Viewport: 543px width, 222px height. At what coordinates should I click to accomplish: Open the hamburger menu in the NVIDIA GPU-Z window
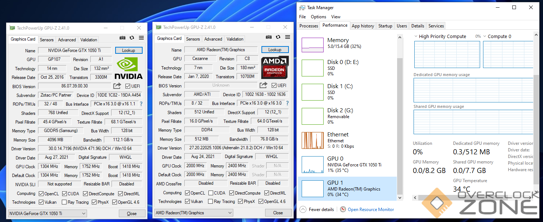[x=141, y=38]
